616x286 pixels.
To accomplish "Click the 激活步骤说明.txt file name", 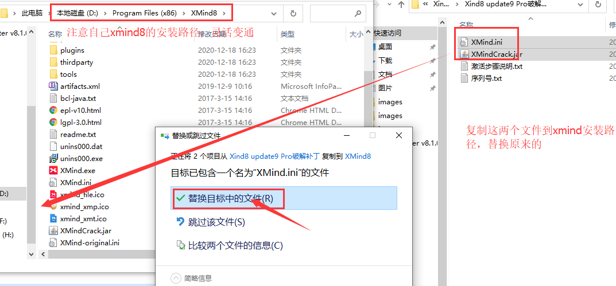I will [497, 66].
